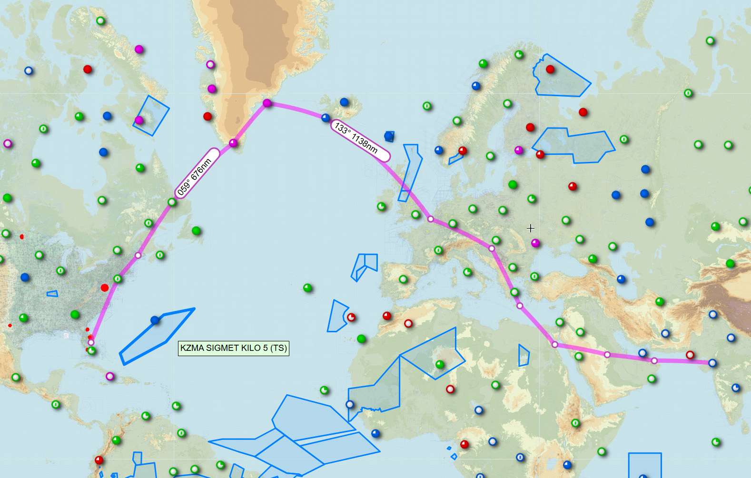Click the green marker inside the Sahara SIGMET polygon
Viewport: 751px width, 478px height.
[x=440, y=365]
